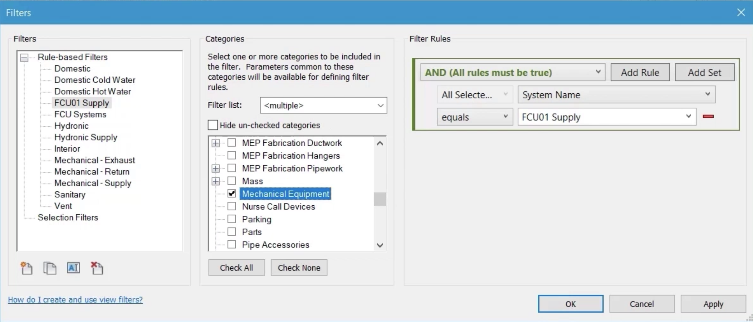Select the Nurse Call Devices category label
753x322 pixels.
[279, 207]
